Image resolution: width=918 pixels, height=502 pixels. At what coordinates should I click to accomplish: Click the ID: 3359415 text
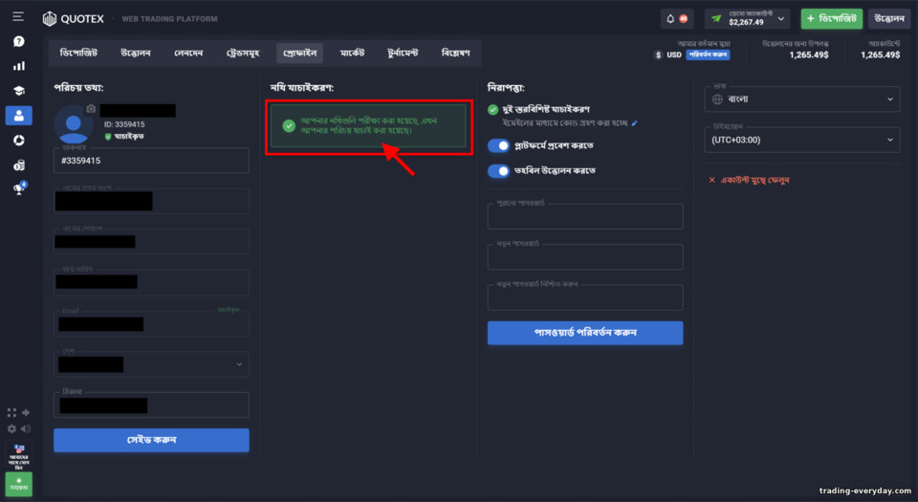tap(124, 124)
